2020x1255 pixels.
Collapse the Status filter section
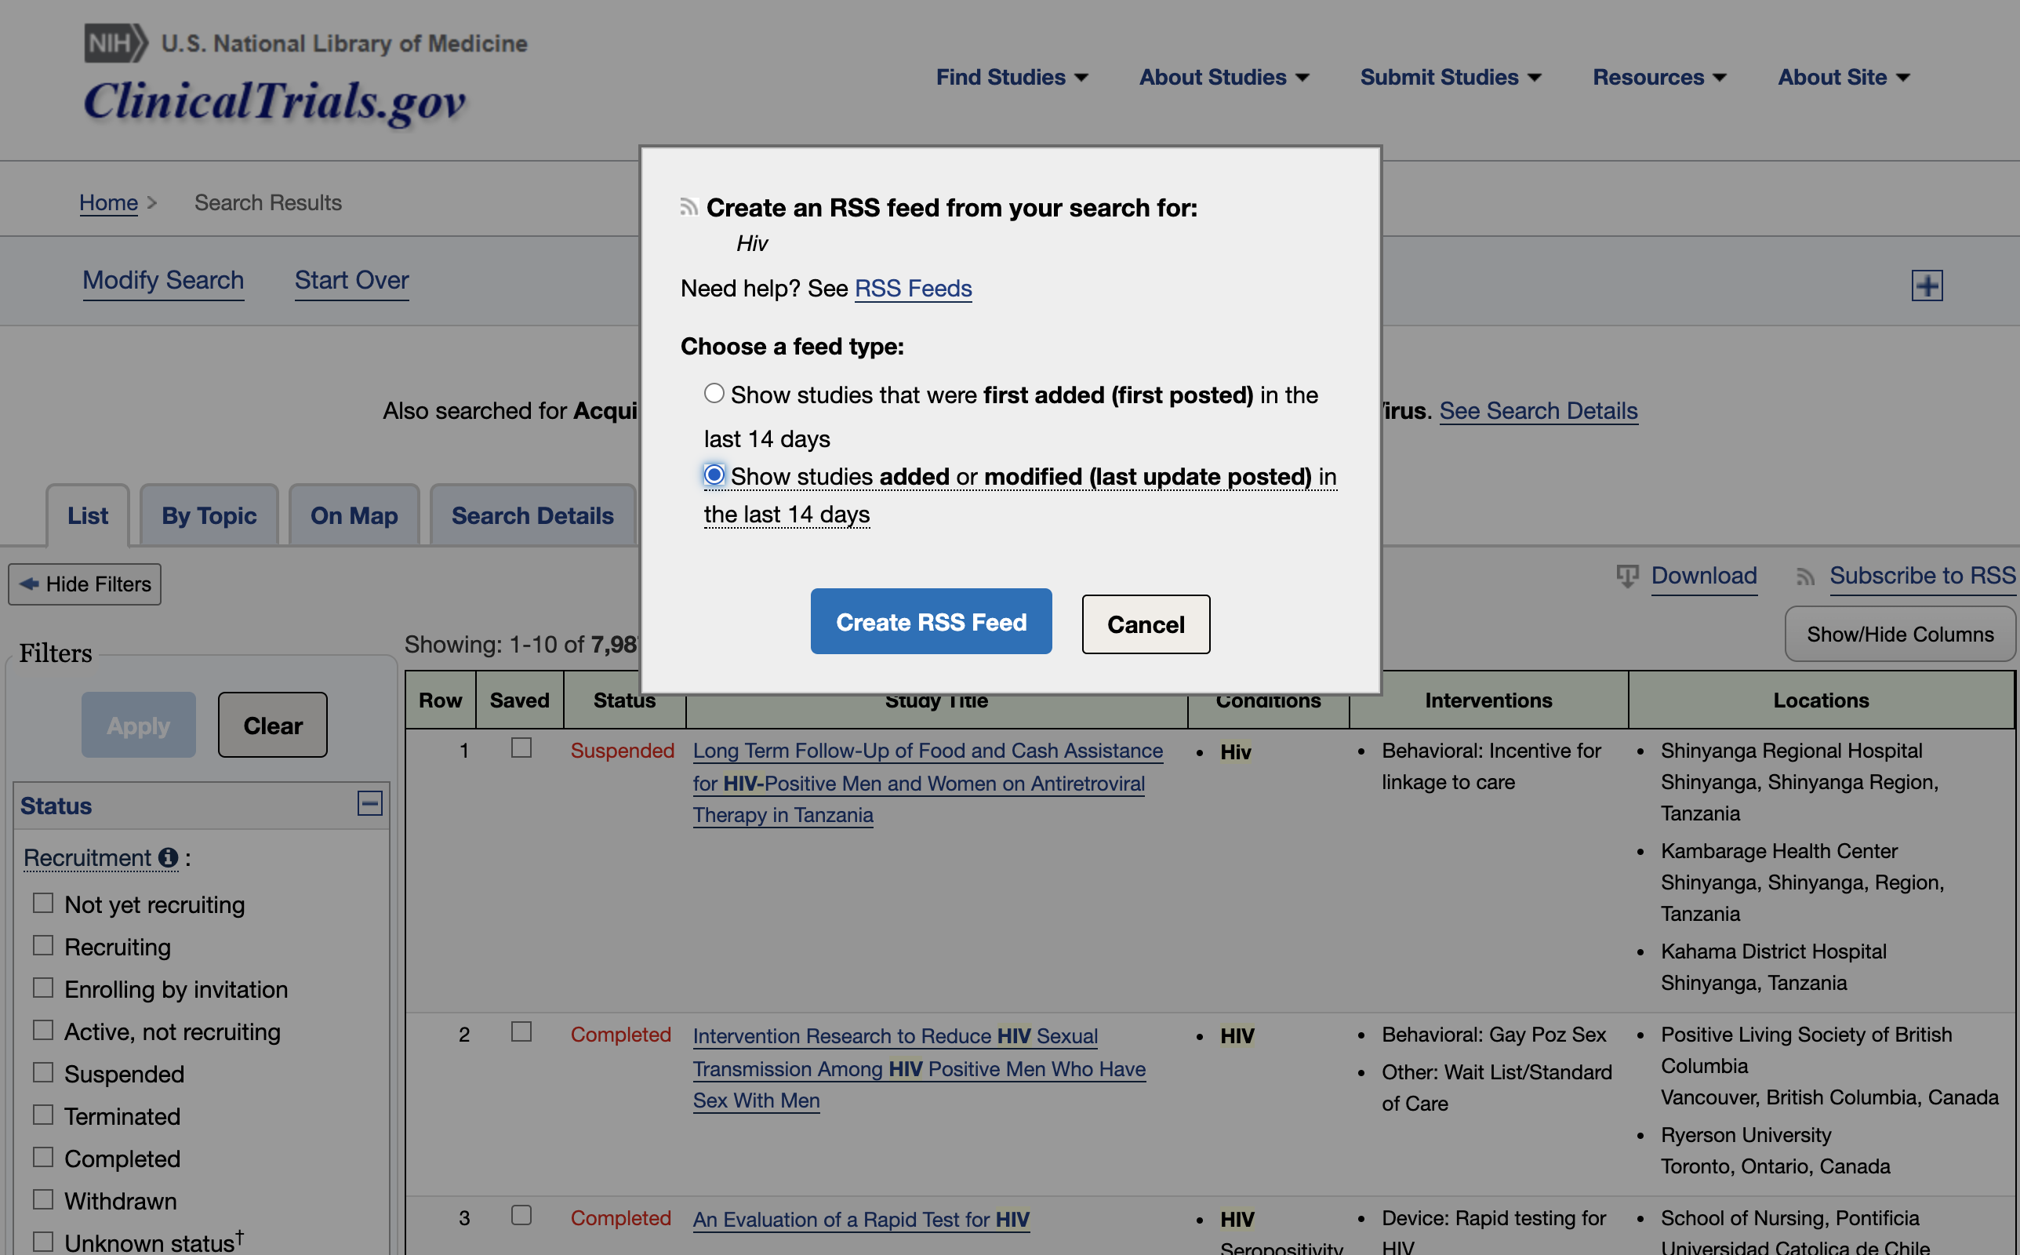[369, 802]
